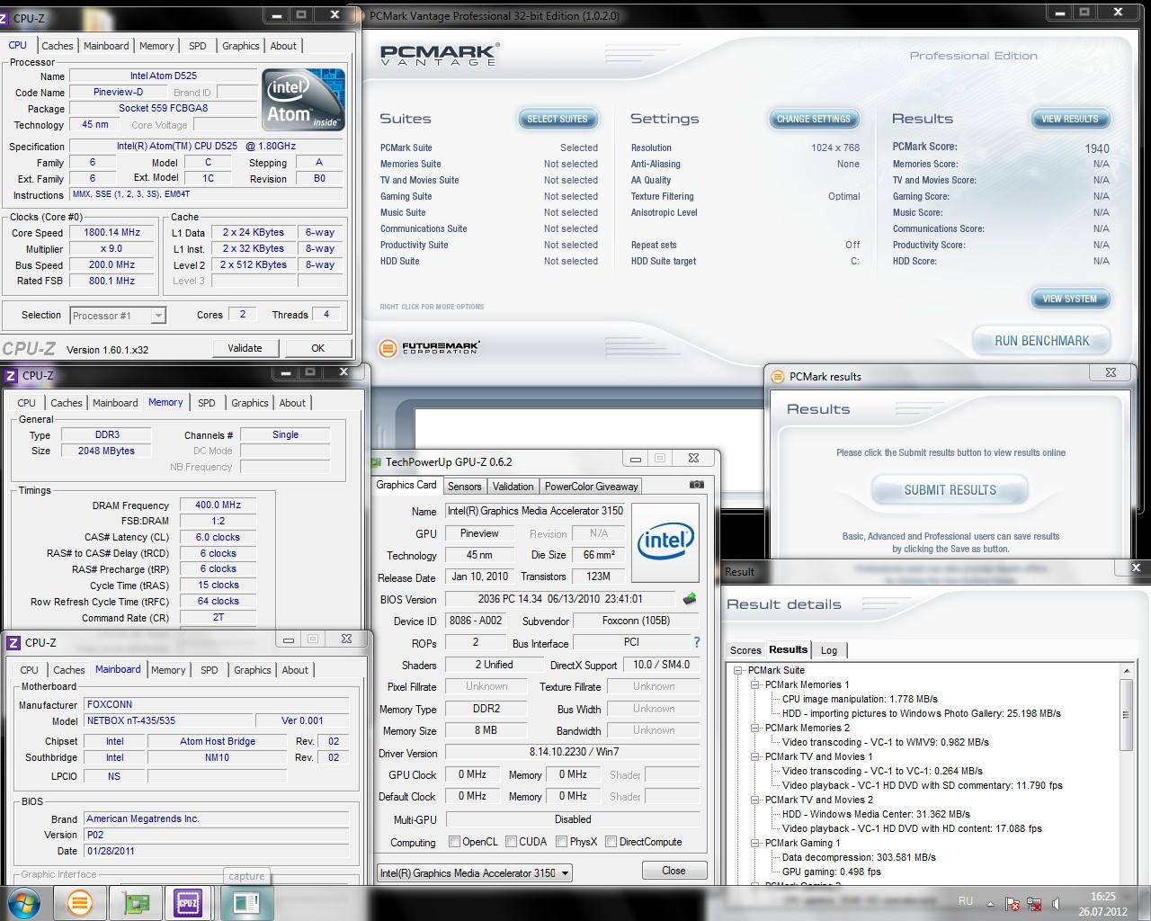Click the GPU-Z camera screenshot icon
This screenshot has height=921, width=1151.
[x=697, y=485]
